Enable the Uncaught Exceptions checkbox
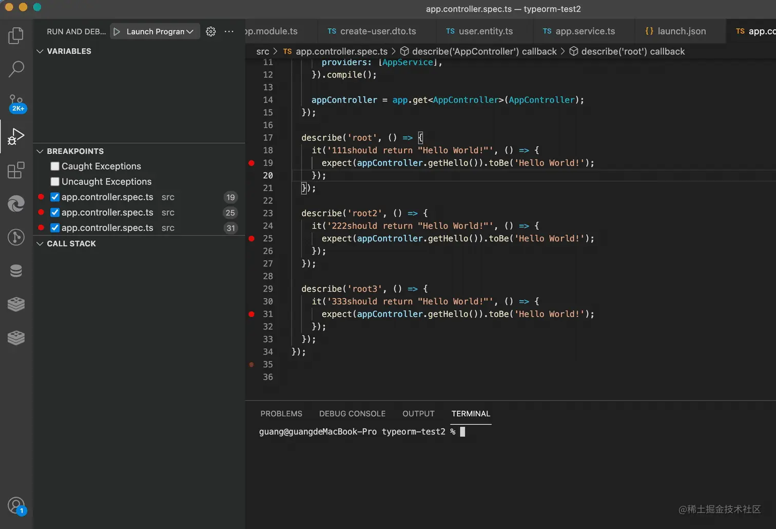Image resolution: width=776 pixels, height=529 pixels. (55, 181)
